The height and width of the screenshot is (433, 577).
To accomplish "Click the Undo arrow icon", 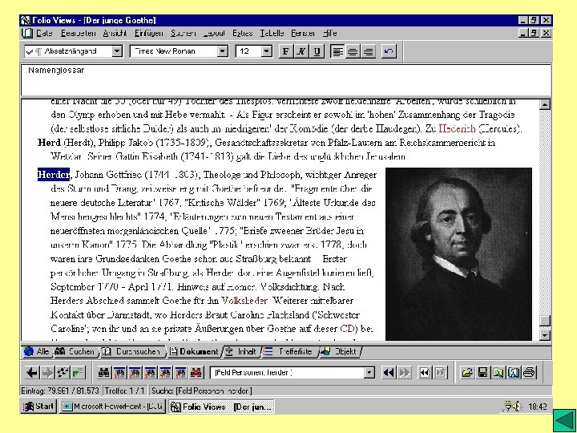I will [389, 51].
